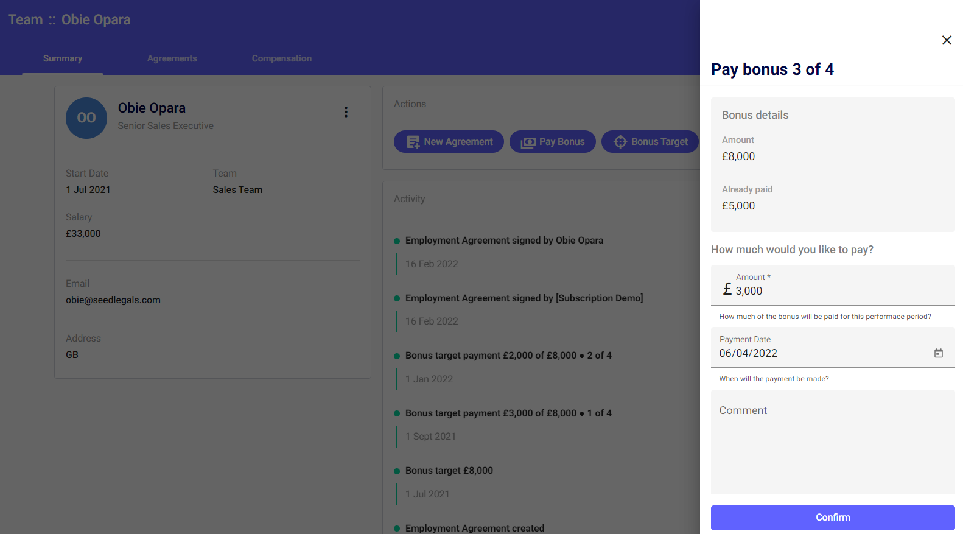
Task: Click the pound currency symbol in Amount field
Action: pos(727,289)
